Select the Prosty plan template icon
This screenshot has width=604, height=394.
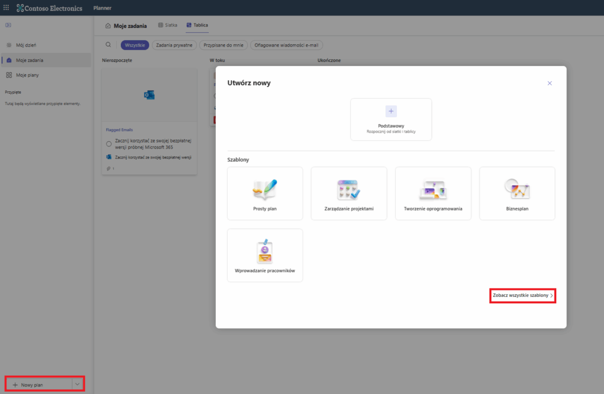pyautogui.click(x=265, y=188)
